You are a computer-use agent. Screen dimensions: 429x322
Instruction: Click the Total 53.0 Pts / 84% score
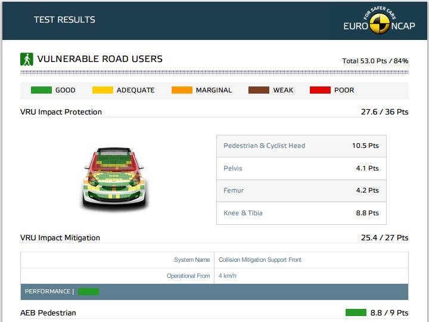click(x=375, y=61)
